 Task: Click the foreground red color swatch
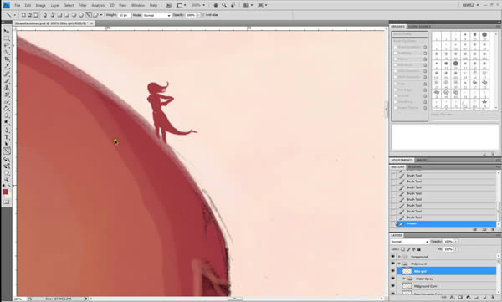click(x=5, y=192)
